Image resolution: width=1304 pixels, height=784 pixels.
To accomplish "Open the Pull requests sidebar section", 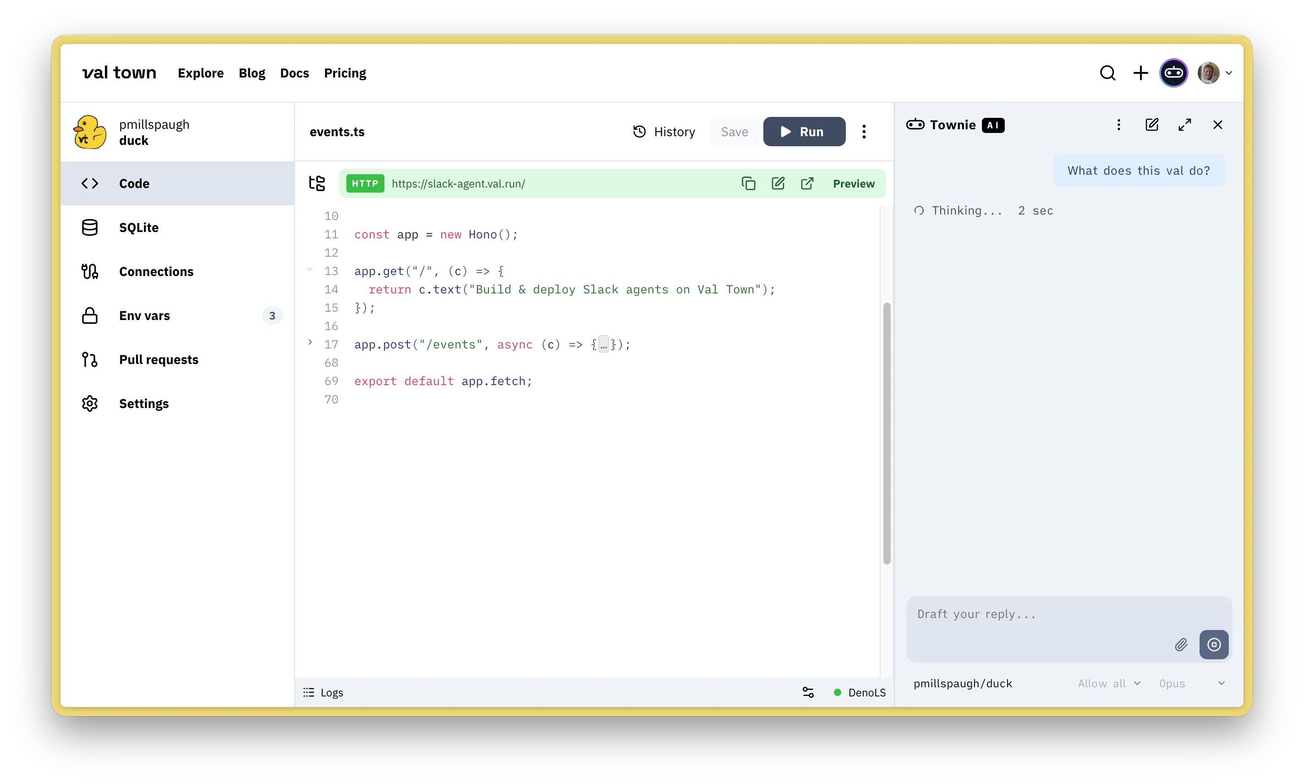I will (x=177, y=359).
